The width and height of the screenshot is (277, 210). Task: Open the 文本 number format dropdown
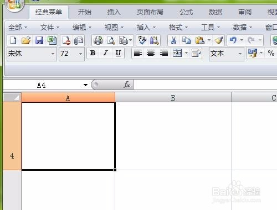240,54
